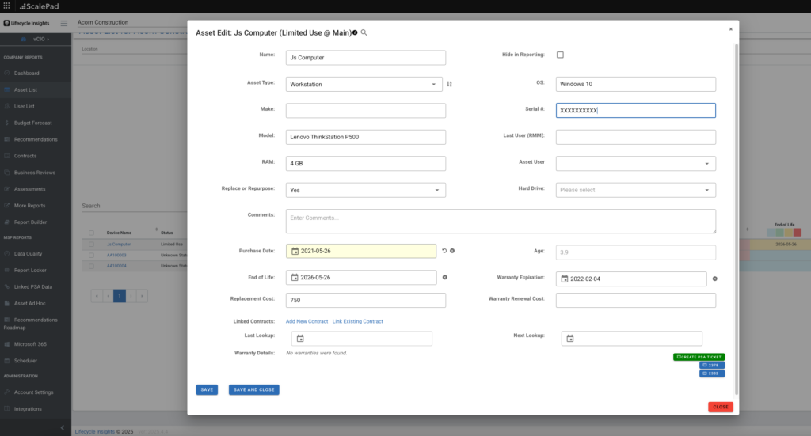Toggle the Hide in Reporting checkbox

(x=560, y=55)
